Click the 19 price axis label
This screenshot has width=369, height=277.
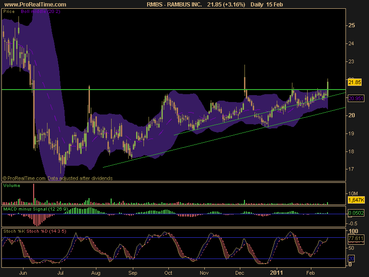[x=351, y=133]
